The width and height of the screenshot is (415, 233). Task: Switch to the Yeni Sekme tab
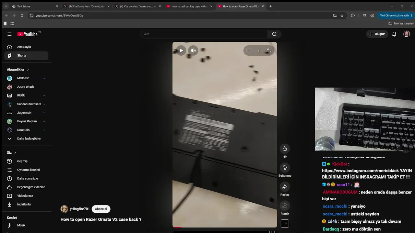coord(35,6)
